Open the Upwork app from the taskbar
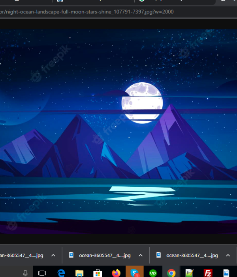Image resolution: width=237 pixels, height=277 pixels. [153, 273]
